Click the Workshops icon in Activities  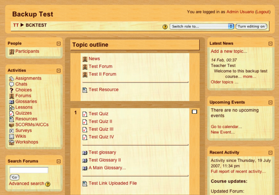tap(12, 143)
